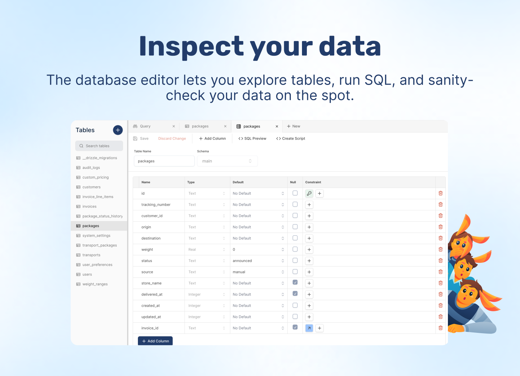
Task: Close the Query tab
Action: coord(174,126)
